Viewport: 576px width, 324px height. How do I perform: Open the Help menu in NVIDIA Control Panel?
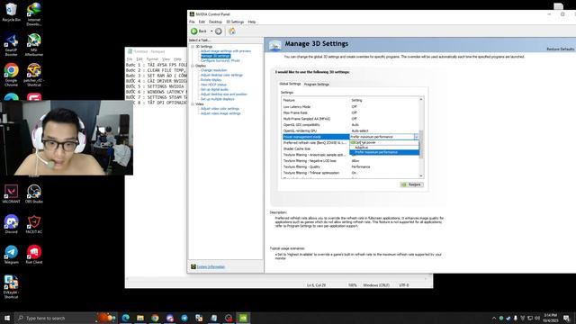[x=252, y=22]
